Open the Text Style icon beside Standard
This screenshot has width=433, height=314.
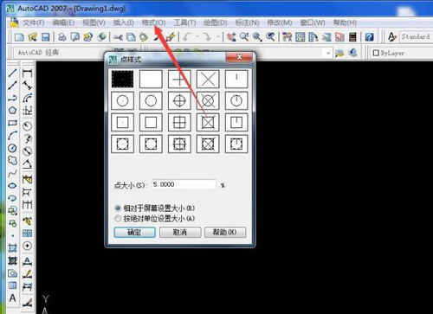click(x=392, y=37)
